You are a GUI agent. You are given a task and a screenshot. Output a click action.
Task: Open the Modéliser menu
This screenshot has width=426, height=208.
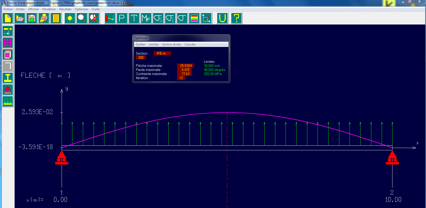point(49,9)
